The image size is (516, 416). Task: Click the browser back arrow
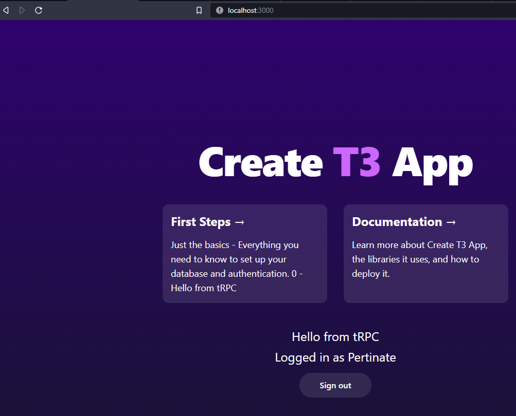pyautogui.click(x=6, y=10)
